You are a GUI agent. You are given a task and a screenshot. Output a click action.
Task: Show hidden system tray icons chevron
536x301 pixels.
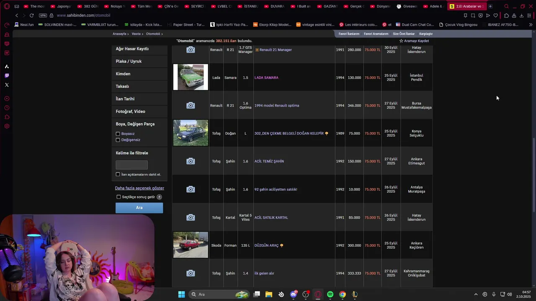tap(476, 294)
